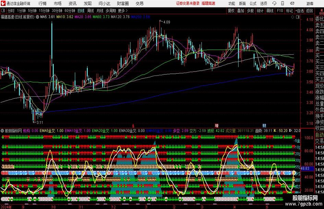Click the 自动 label in the right panel
The height and width of the screenshot is (209, 324).
[320, 135]
